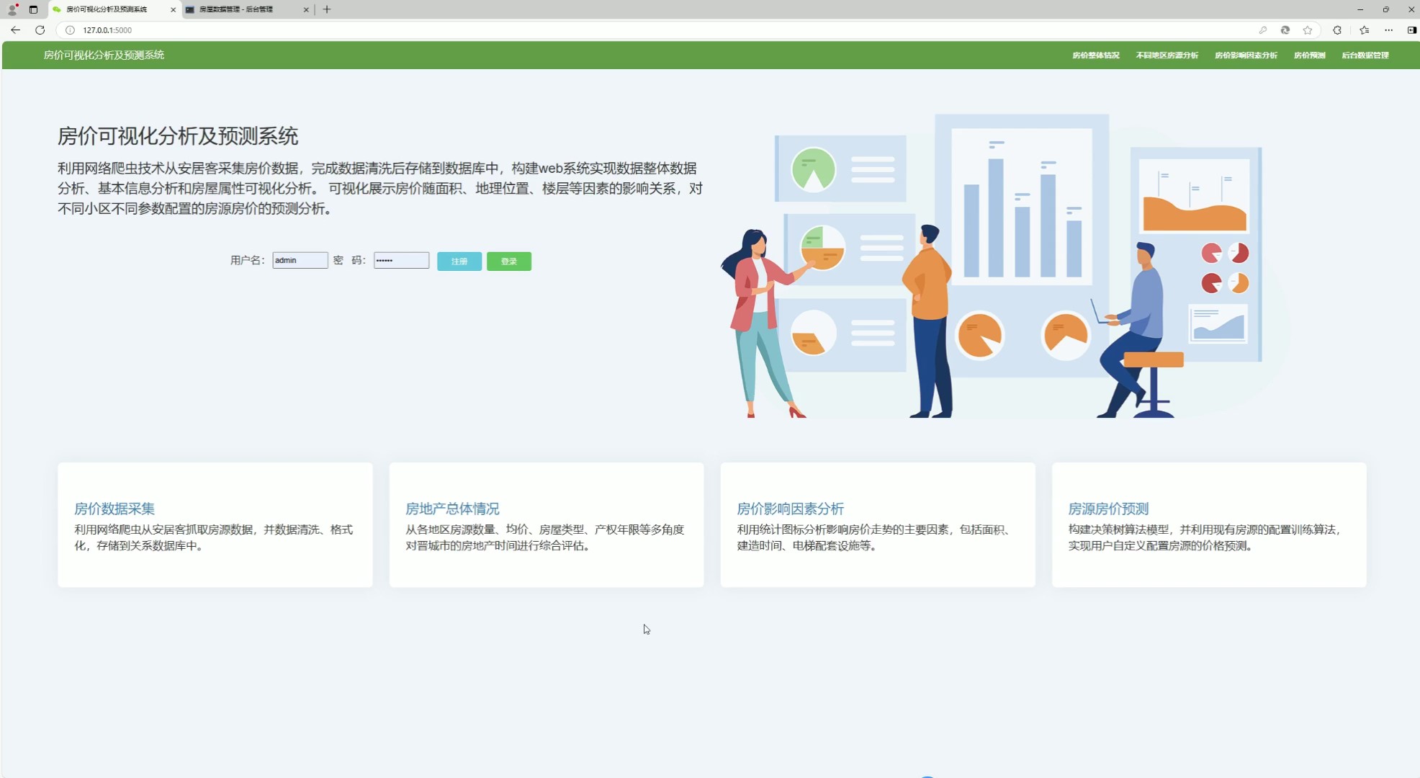Open 房价预测 in the navigation bar
Screen dimensions: 1420x778
[x=1309, y=55]
